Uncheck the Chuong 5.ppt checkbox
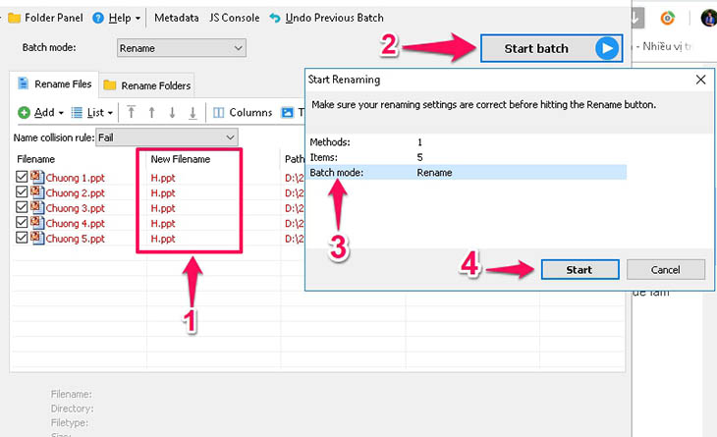717x437 pixels. pyautogui.click(x=22, y=238)
